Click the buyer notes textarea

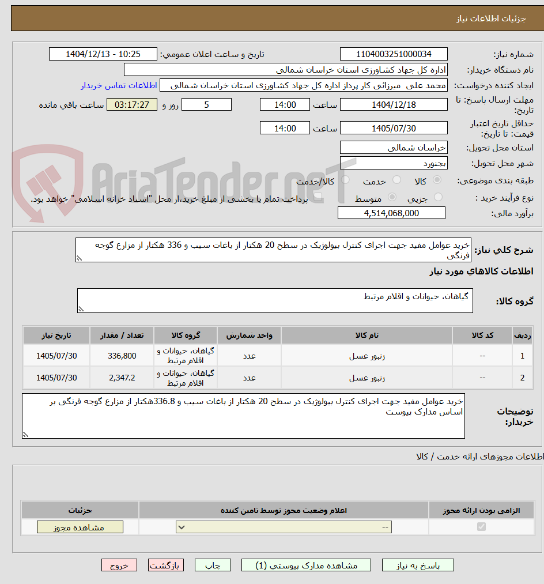click(243, 416)
